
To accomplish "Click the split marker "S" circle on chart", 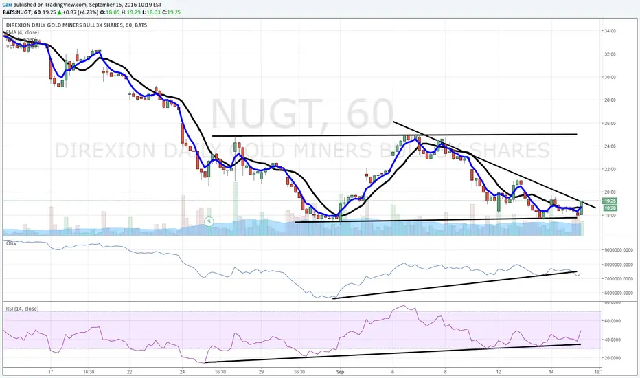I will (209, 222).
